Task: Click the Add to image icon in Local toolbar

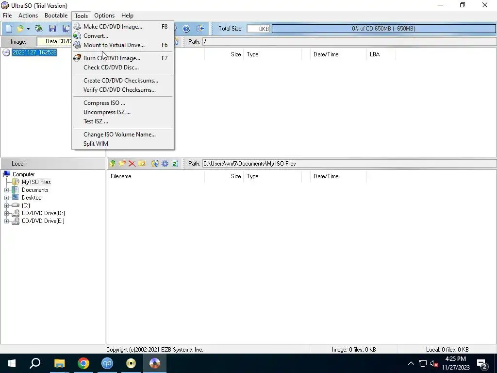Action: pos(155,164)
